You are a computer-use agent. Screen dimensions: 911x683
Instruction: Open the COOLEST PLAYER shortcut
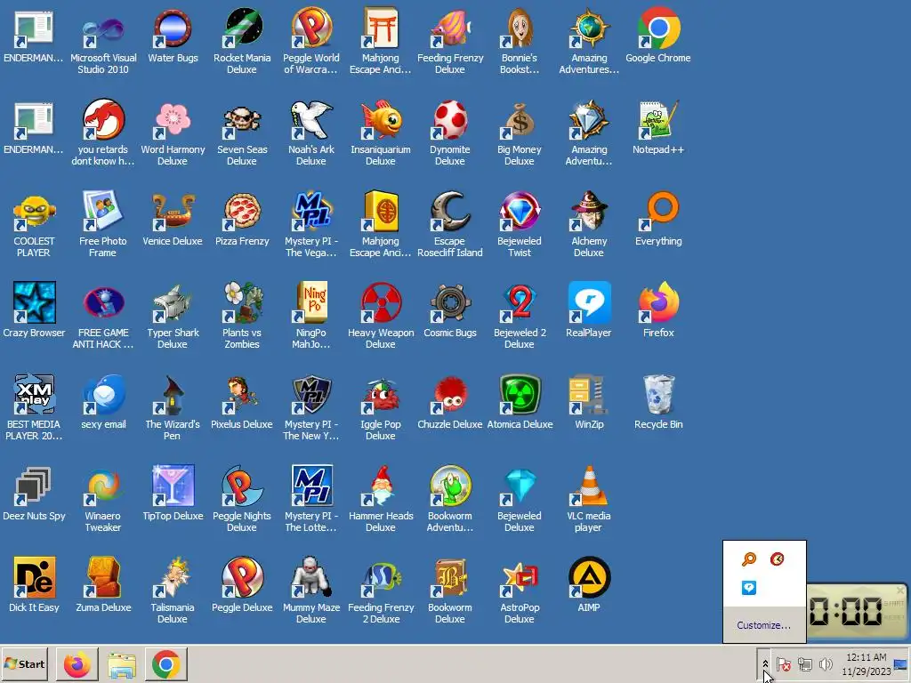point(34,225)
